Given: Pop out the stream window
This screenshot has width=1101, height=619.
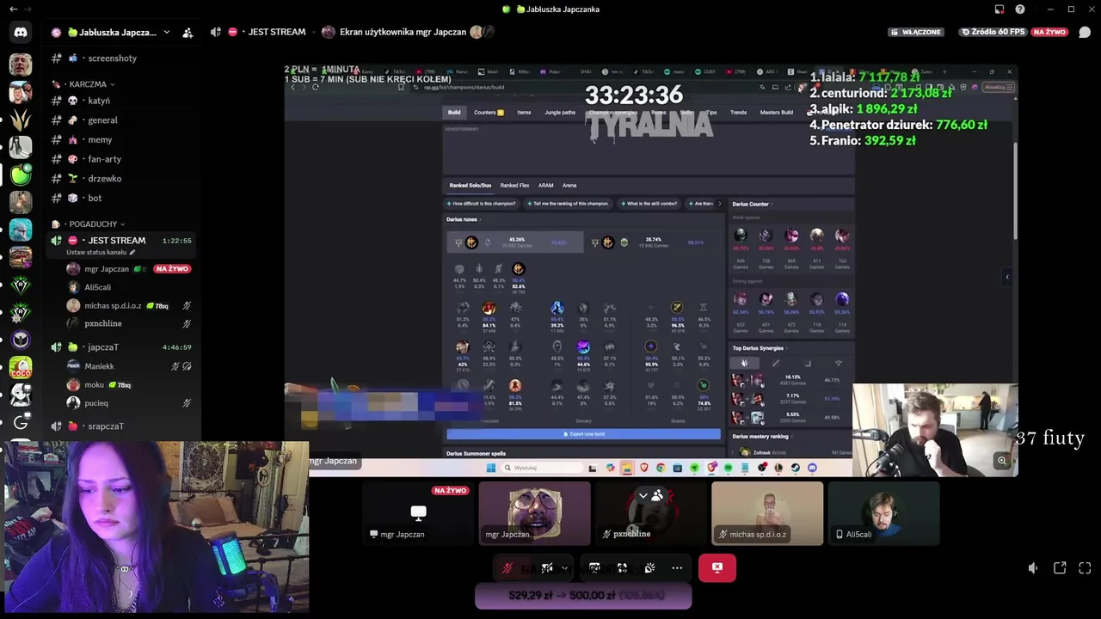Looking at the screenshot, I should (1060, 568).
